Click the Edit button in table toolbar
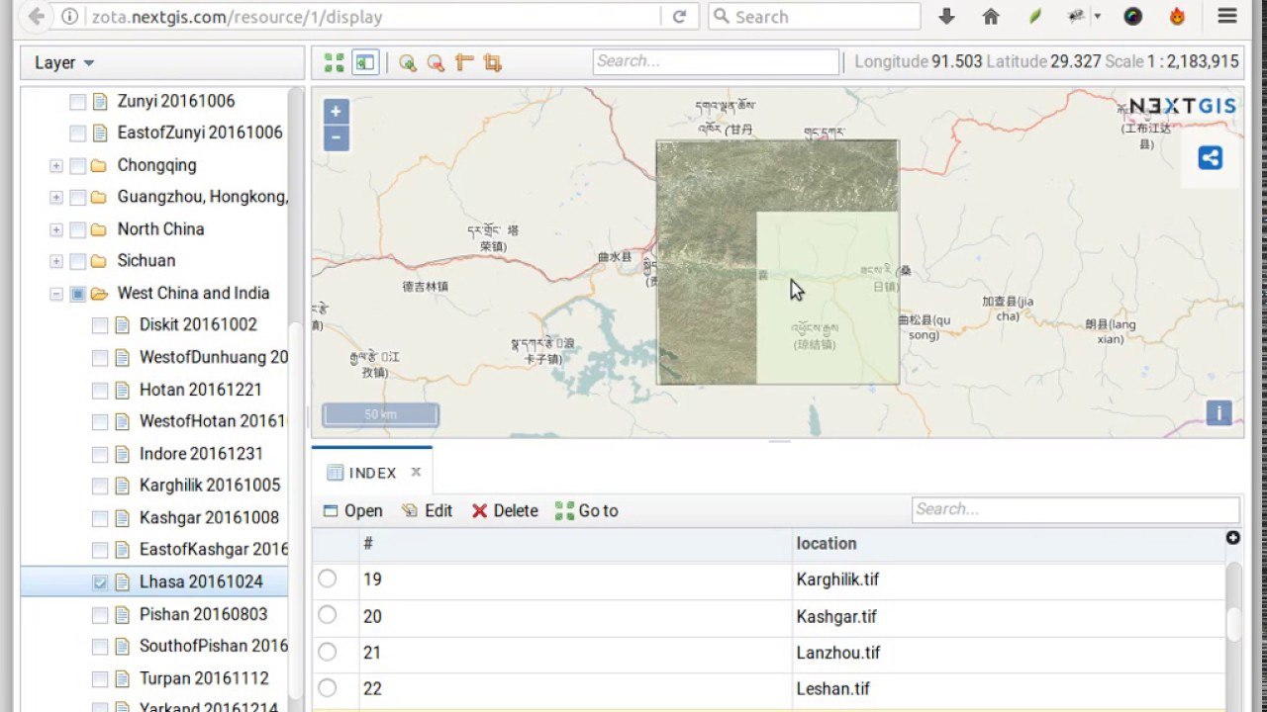 coord(427,510)
